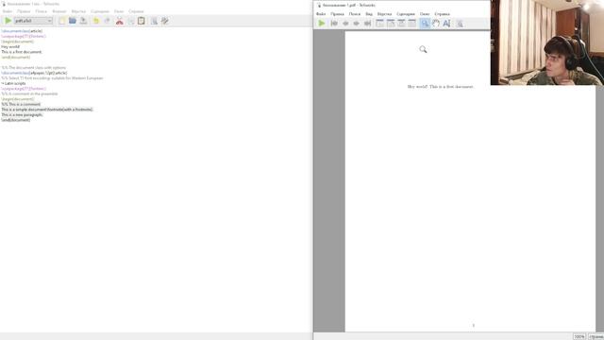Go to next page in PDF viewer
This screenshot has height=340, width=604.
[x=357, y=24]
